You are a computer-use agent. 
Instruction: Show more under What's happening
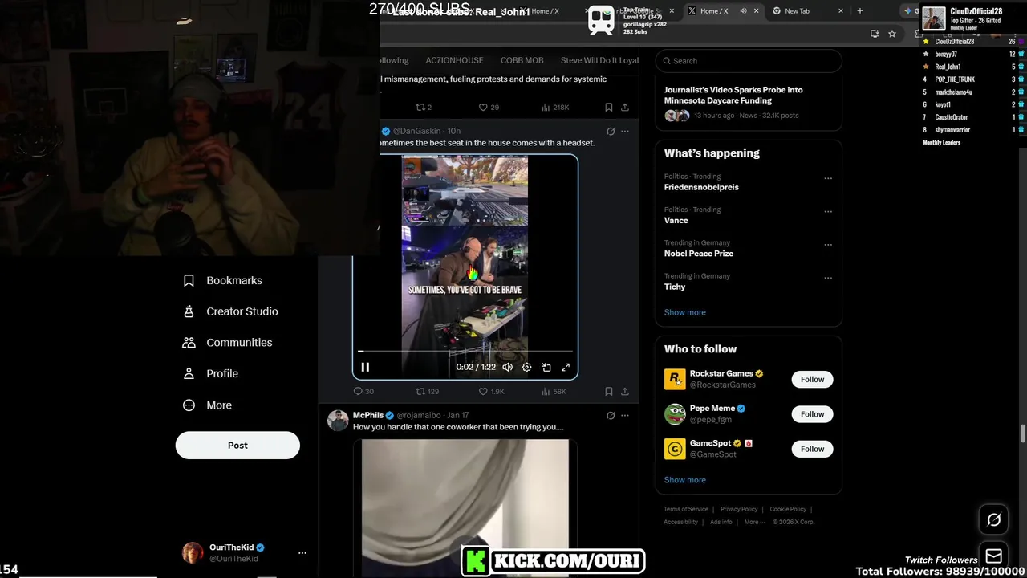click(685, 312)
